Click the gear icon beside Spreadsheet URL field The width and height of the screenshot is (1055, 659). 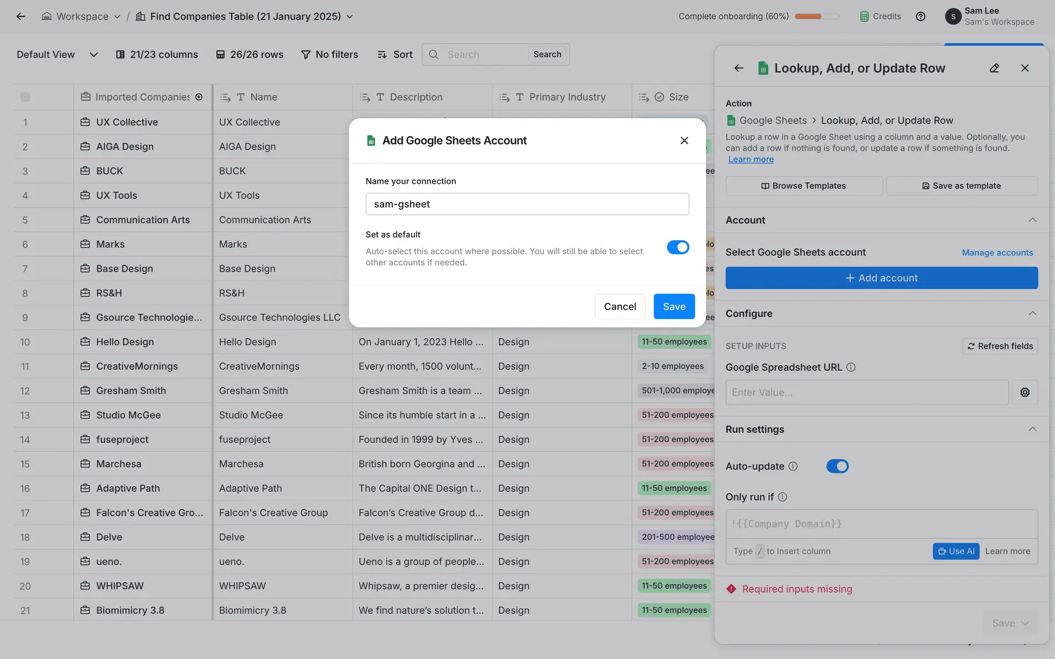(1025, 392)
